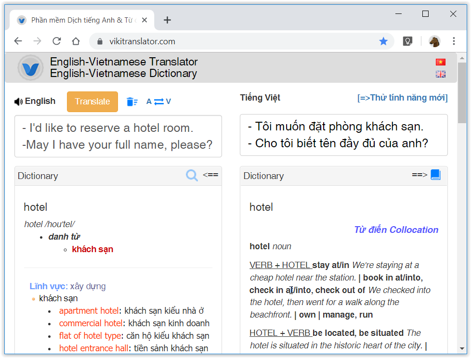
Task: Click the speaker icon to hear English pronunciation
Action: click(18, 101)
